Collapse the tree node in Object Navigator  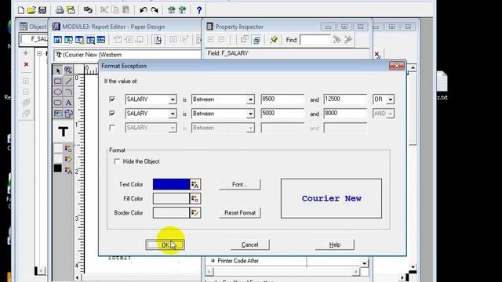(x=39, y=53)
